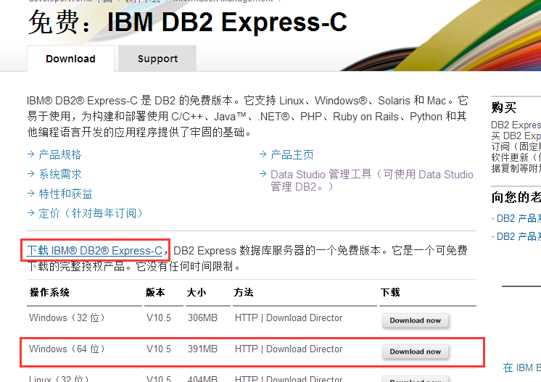The width and height of the screenshot is (541, 382).
Task: Click HTTP in Windows（32 位）row
Action: tap(247, 318)
